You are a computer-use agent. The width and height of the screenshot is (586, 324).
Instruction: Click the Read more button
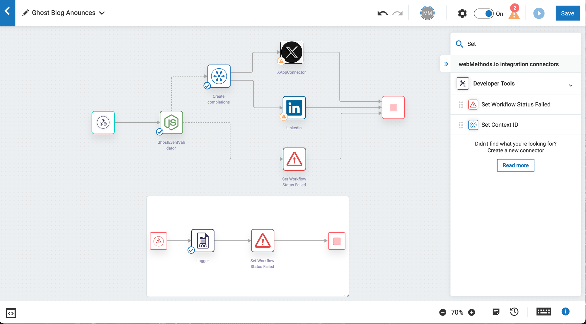(515, 165)
